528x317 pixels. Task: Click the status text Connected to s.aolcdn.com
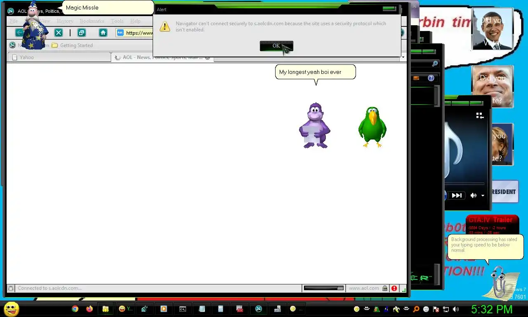pyautogui.click(x=49, y=288)
